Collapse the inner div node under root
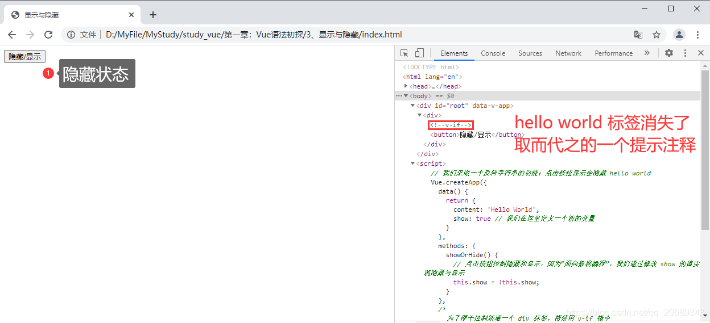This screenshot has width=710, height=323. click(419, 115)
